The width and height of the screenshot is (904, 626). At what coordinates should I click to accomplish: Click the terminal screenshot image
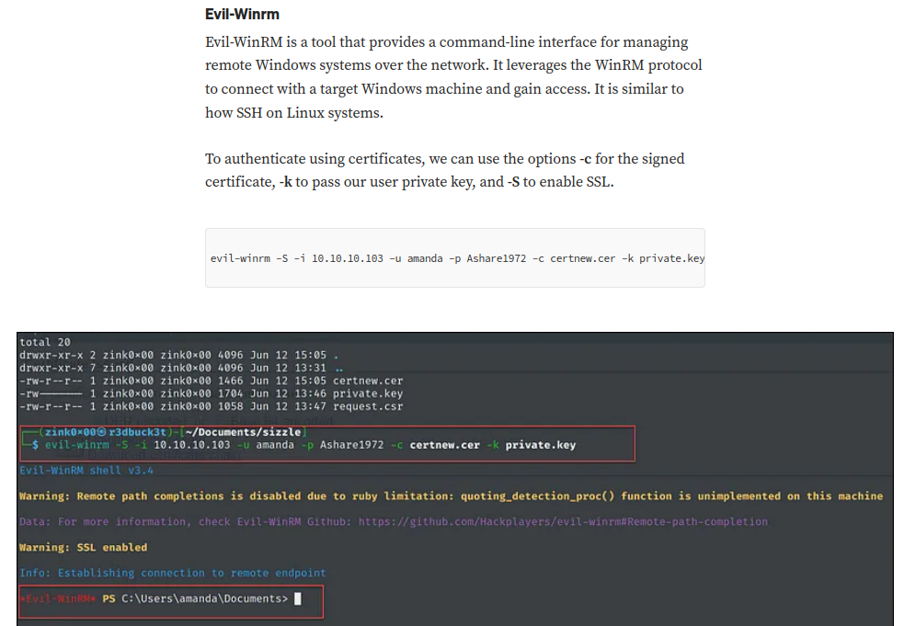[x=455, y=479]
